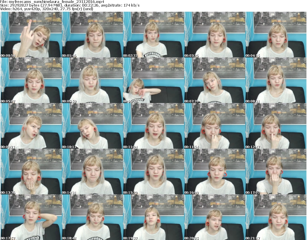The height and width of the screenshot is (240, 307).
Task: Select thumbnail timestamped 00:12:47
Action: click(276, 126)
